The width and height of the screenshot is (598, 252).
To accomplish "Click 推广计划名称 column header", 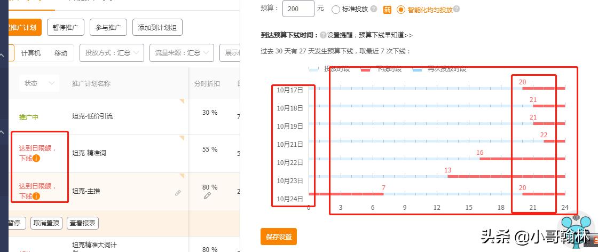I will [x=91, y=83].
